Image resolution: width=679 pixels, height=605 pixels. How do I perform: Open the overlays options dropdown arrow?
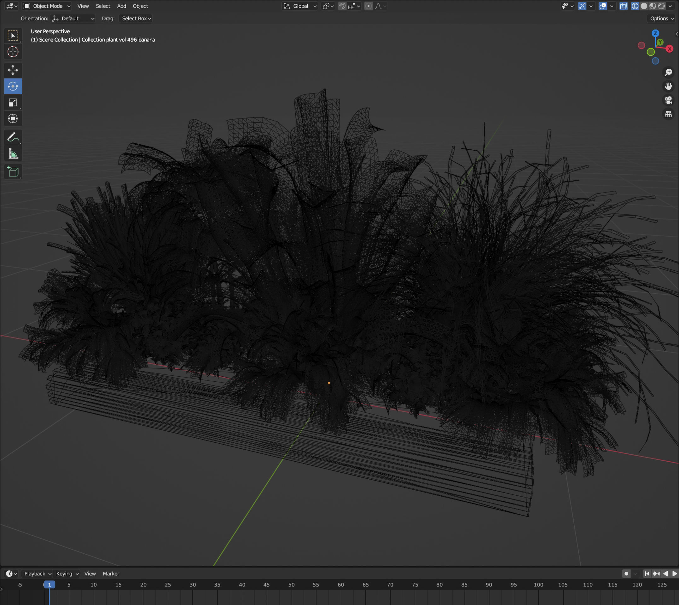pos(611,6)
